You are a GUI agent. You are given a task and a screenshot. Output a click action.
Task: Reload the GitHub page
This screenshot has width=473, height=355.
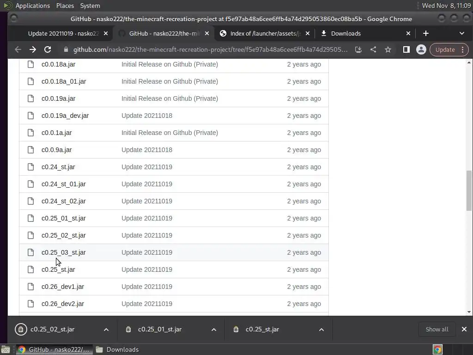pos(48,49)
